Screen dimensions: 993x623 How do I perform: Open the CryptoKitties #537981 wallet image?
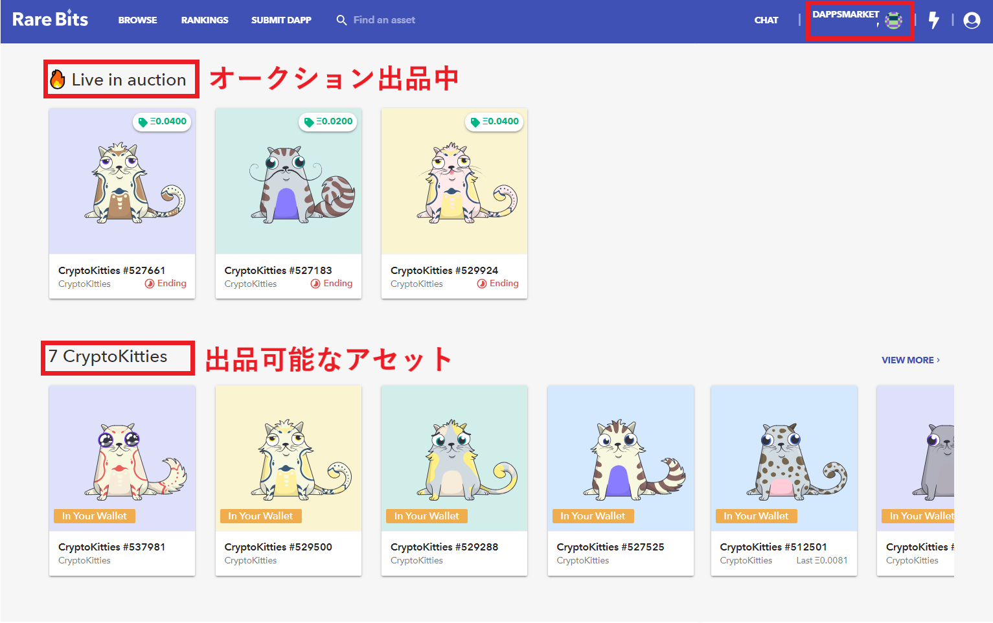click(x=122, y=459)
